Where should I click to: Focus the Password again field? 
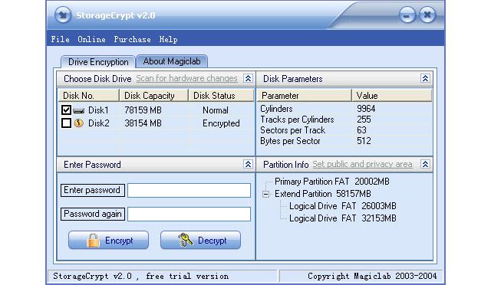[189, 214]
